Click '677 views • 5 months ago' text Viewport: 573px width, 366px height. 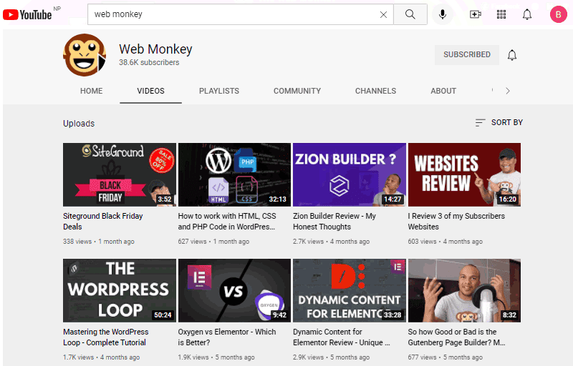point(445,357)
